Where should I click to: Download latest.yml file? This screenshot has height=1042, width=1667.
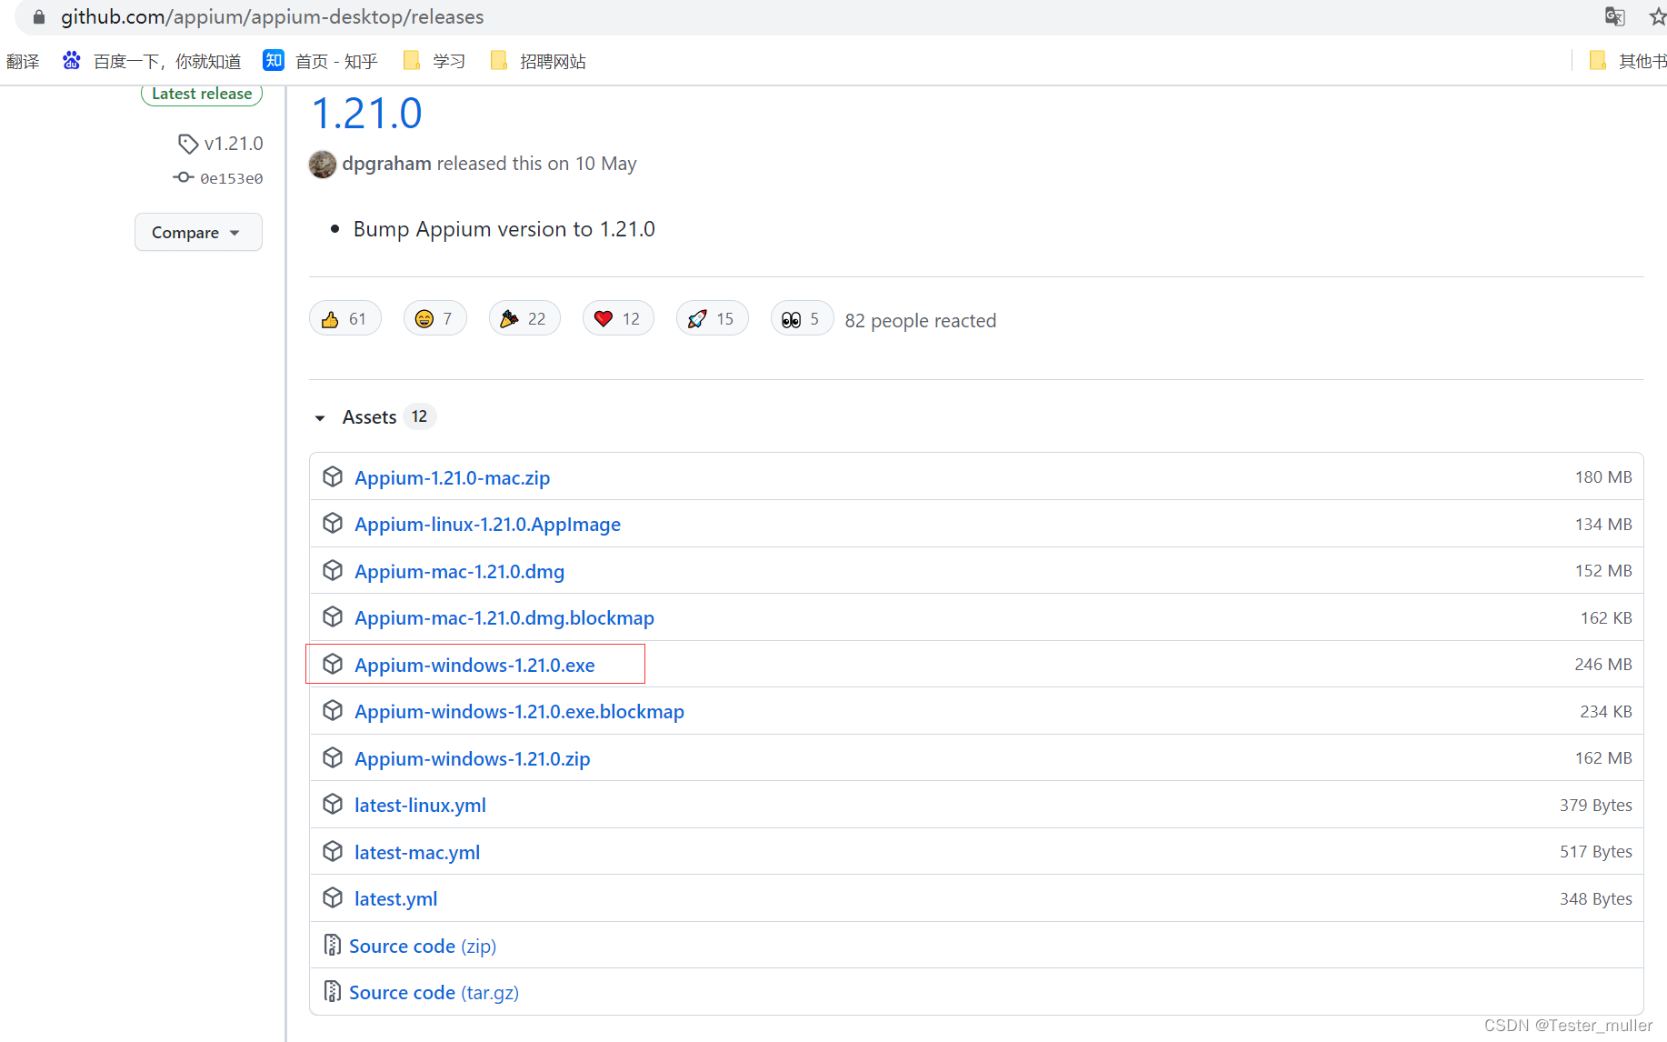(x=395, y=899)
